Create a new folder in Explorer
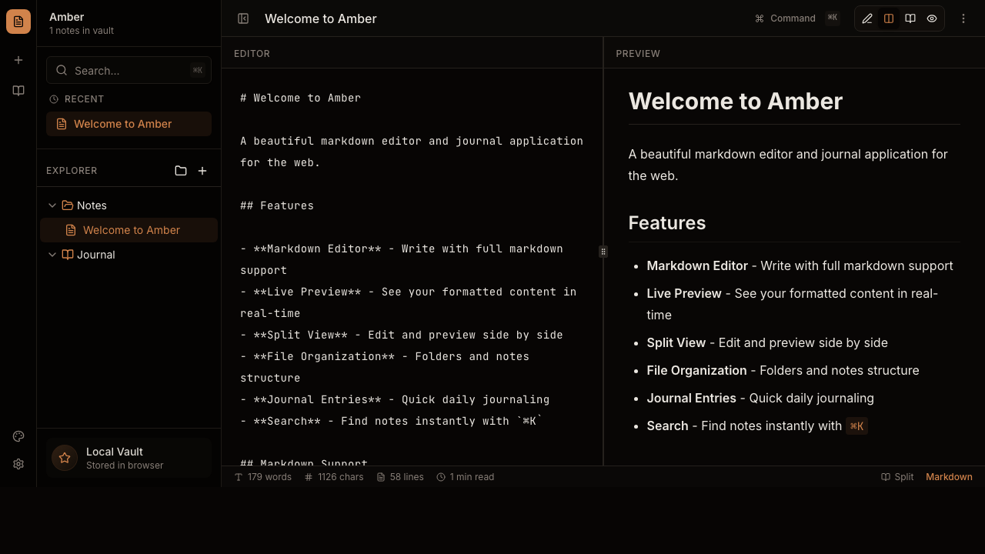This screenshot has height=554, width=985. [181, 171]
